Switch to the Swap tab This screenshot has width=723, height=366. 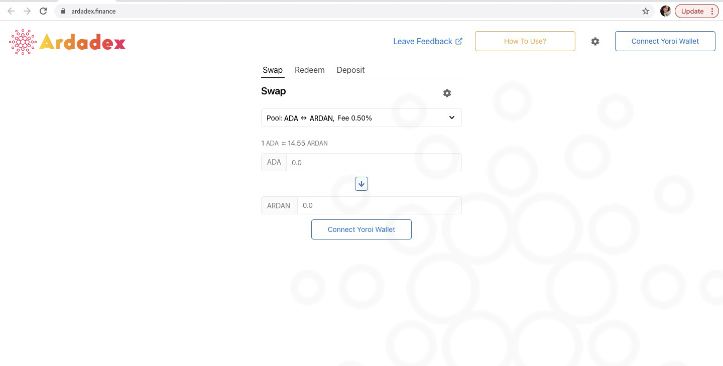[x=273, y=70]
